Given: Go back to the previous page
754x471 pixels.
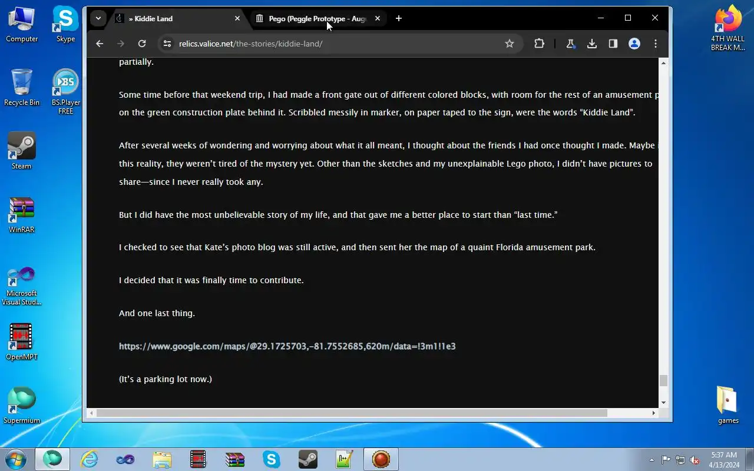Looking at the screenshot, I should point(100,44).
